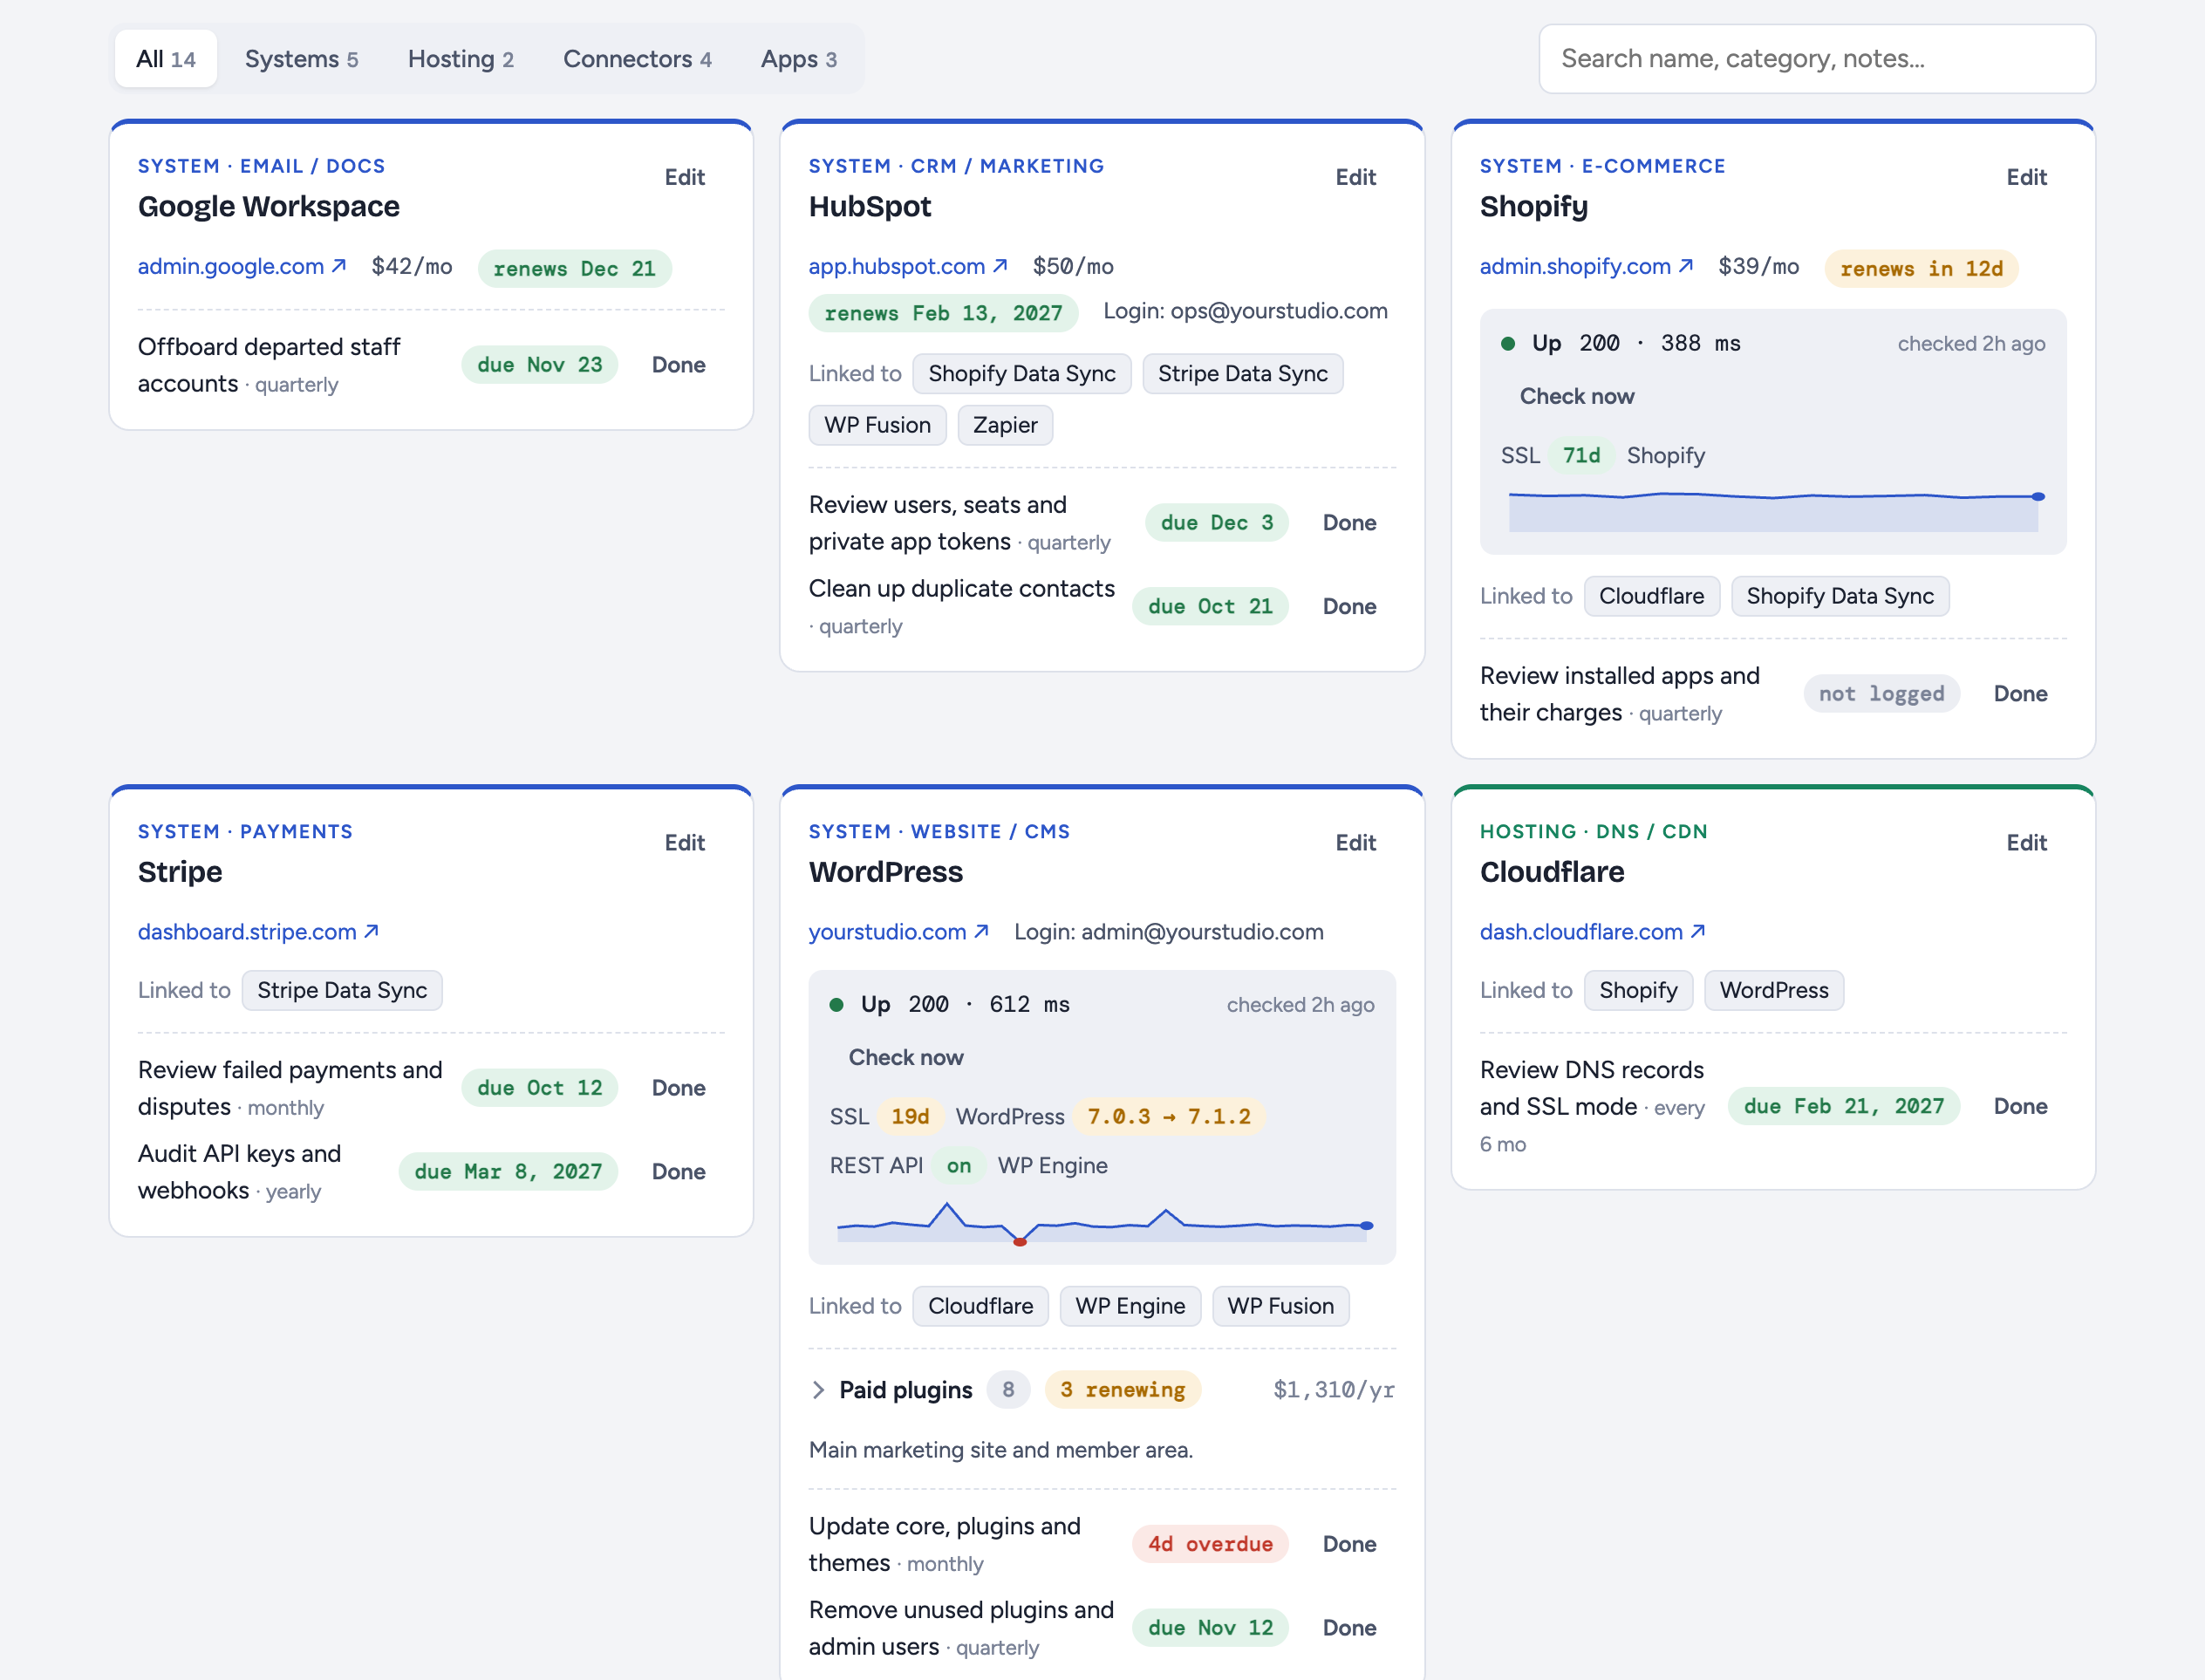2205x1680 pixels.
Task: Run Check now on WordPress
Action: point(906,1057)
